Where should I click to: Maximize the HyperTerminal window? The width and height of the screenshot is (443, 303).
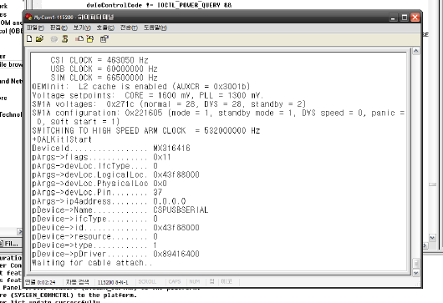coord(405,18)
